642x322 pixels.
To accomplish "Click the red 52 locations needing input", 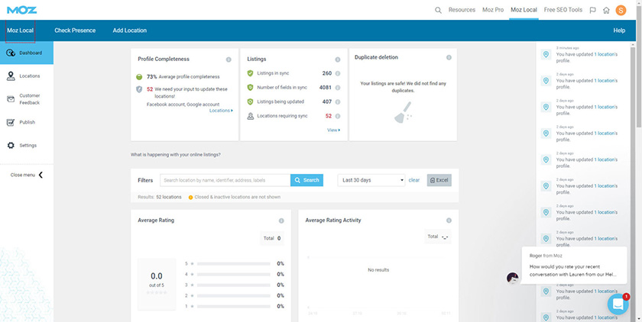I will coord(150,89).
